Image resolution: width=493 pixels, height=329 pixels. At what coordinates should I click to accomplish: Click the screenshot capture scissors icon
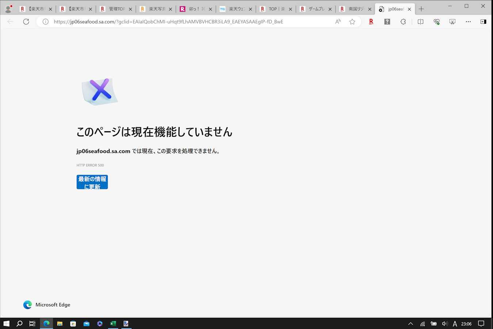(x=452, y=22)
